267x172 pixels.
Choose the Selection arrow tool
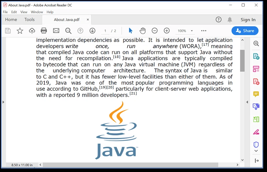pos(130,31)
